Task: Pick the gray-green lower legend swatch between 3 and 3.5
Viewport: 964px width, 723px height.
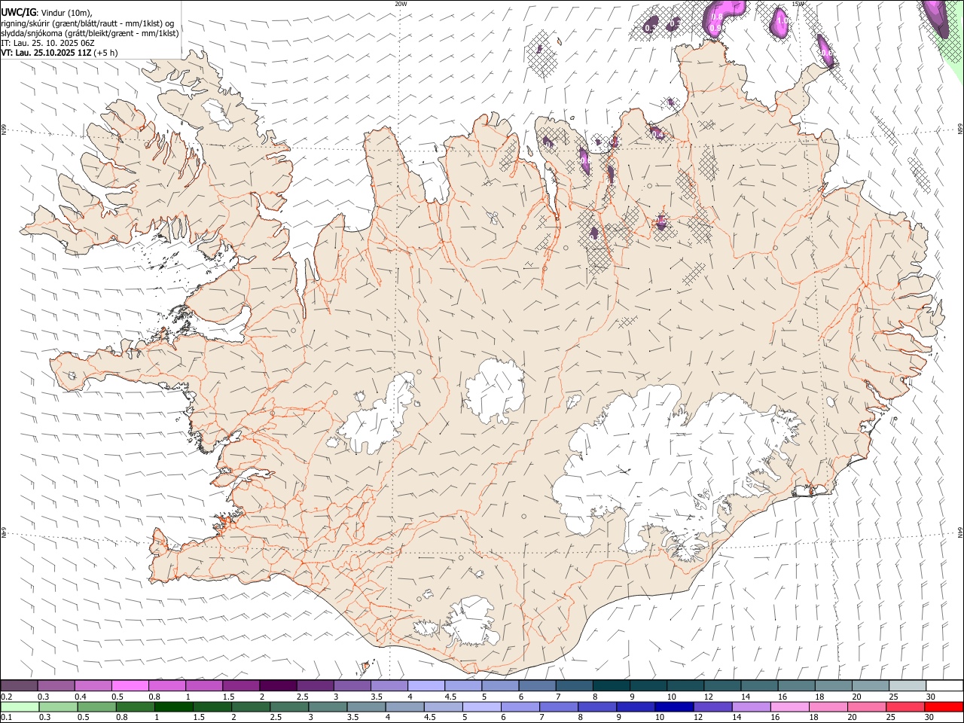Action: pos(328,707)
